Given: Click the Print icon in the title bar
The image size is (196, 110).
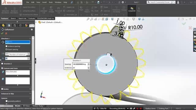Looking at the screenshot, I should (98, 2).
